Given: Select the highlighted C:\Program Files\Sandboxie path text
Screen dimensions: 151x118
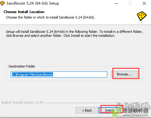Looking at the screenshot, I should point(32,75).
